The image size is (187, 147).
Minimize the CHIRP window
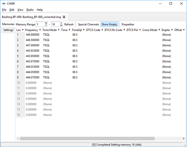click(x=160, y=3)
